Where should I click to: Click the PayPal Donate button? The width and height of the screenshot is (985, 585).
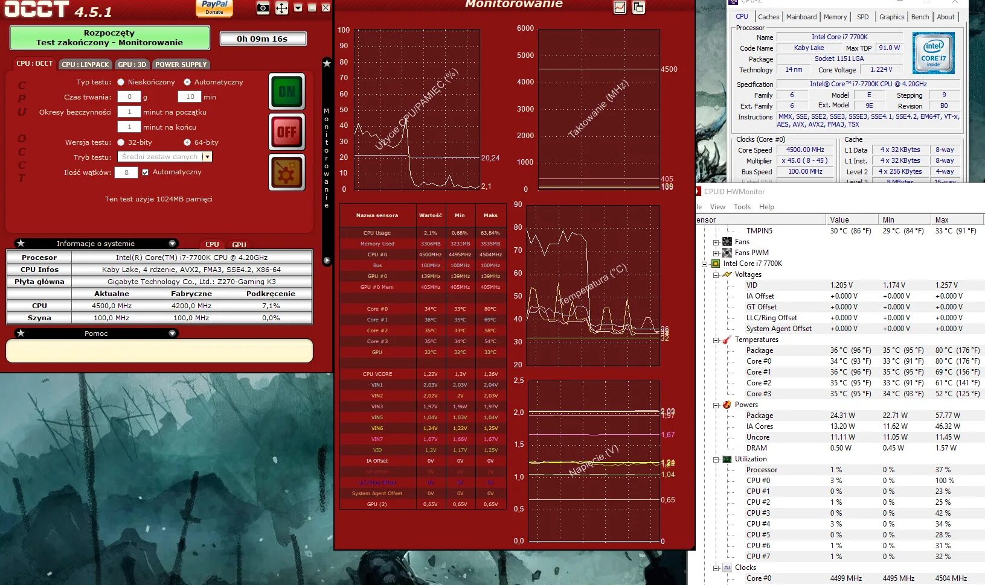[x=214, y=8]
